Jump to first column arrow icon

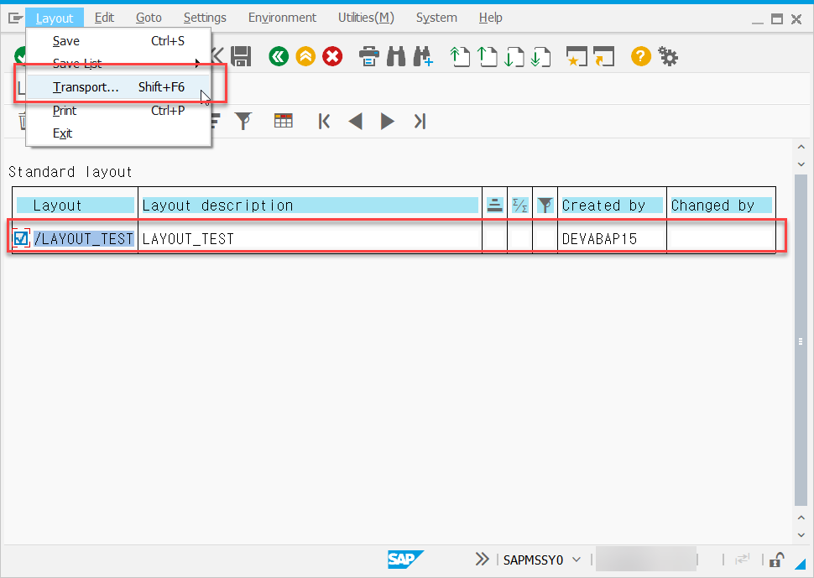click(324, 122)
